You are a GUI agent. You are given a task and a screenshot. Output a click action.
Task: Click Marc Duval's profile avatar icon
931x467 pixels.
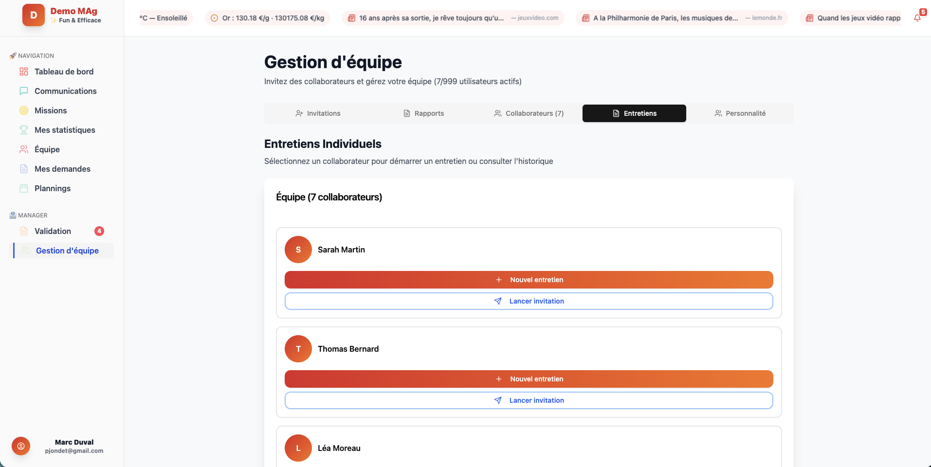click(21, 446)
